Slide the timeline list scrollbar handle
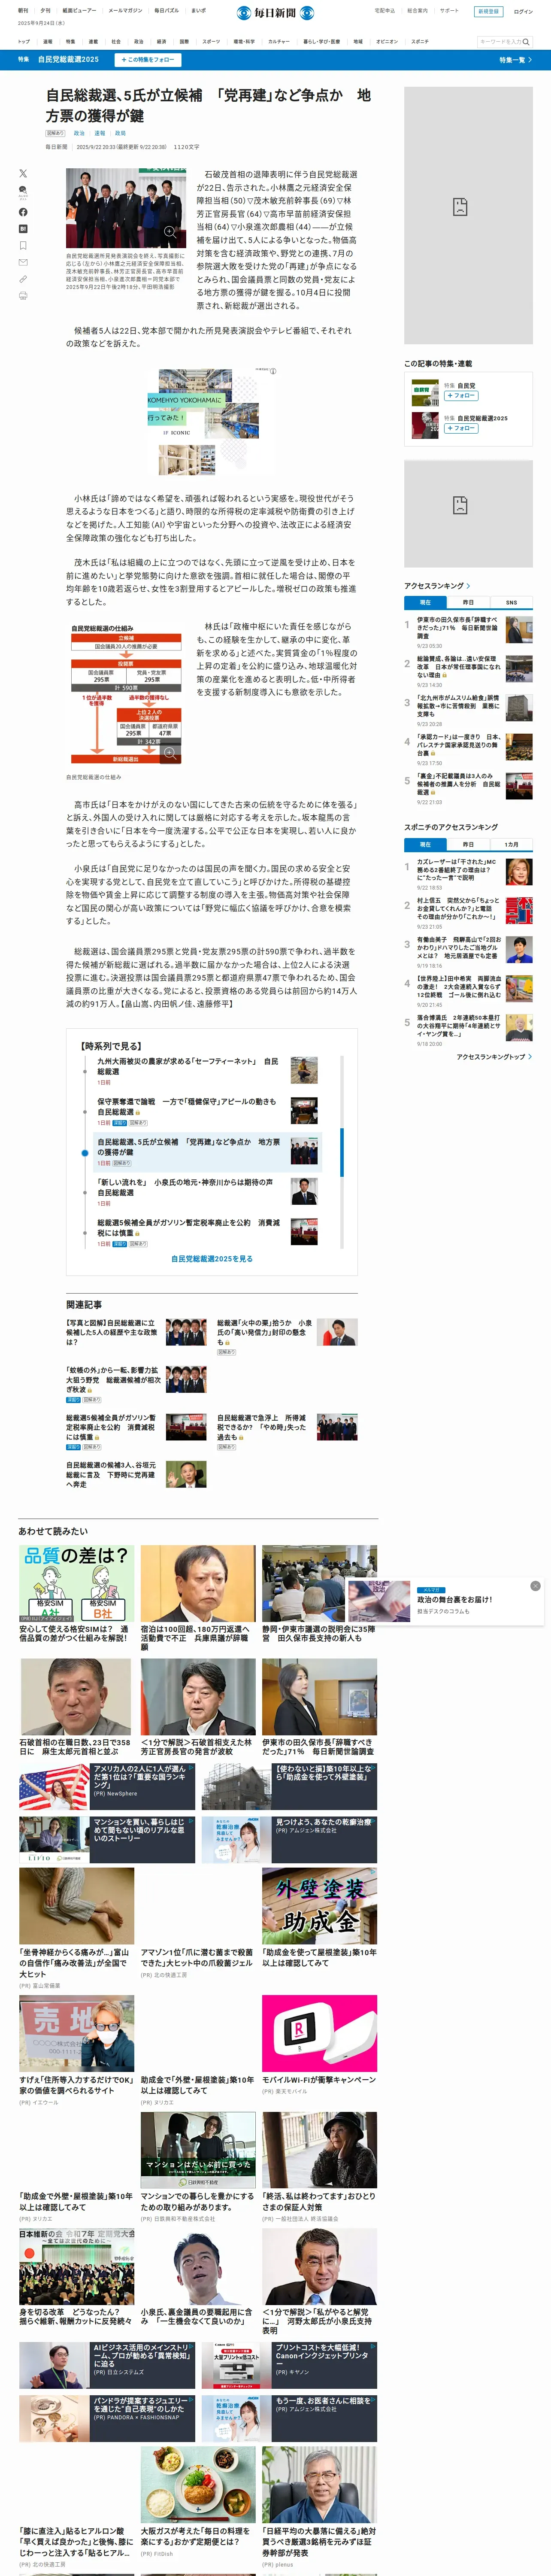 click(342, 1152)
